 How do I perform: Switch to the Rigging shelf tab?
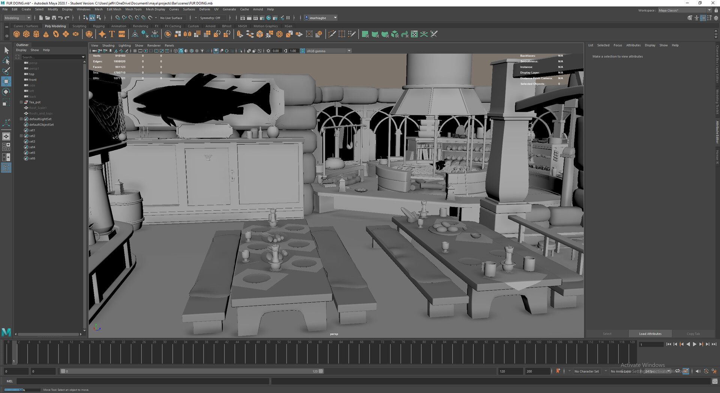click(x=99, y=26)
